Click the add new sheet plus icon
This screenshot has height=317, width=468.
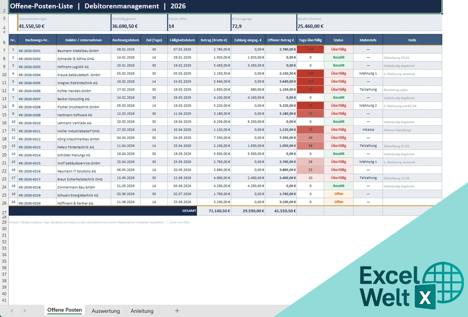tap(177, 311)
